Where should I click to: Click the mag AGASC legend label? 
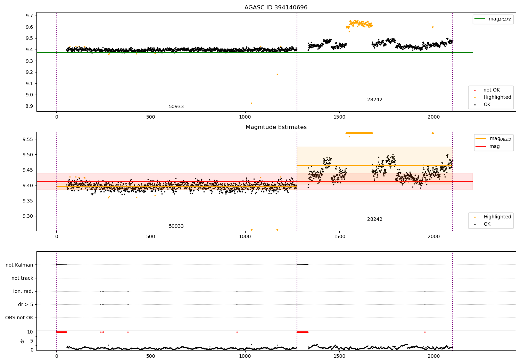pyautogui.click(x=500, y=19)
